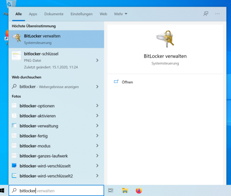Expand the bitlocker-fertig chevron

coord(97,136)
